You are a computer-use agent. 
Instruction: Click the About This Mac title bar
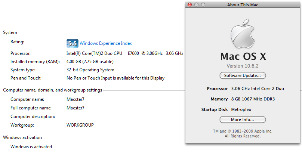click(x=243, y=5)
